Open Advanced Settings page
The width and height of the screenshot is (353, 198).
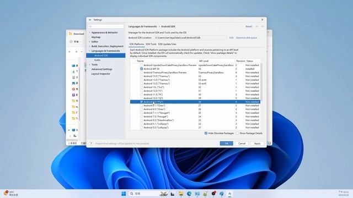tap(101, 69)
